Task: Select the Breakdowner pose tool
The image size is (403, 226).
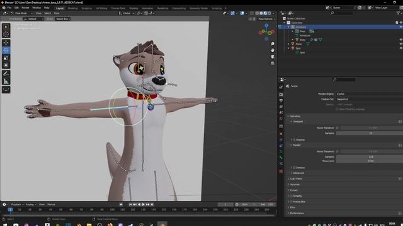Action: pos(6,90)
